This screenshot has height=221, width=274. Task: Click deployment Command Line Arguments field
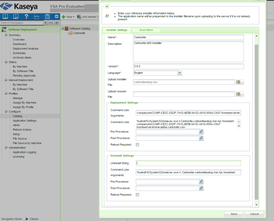tap(188, 113)
